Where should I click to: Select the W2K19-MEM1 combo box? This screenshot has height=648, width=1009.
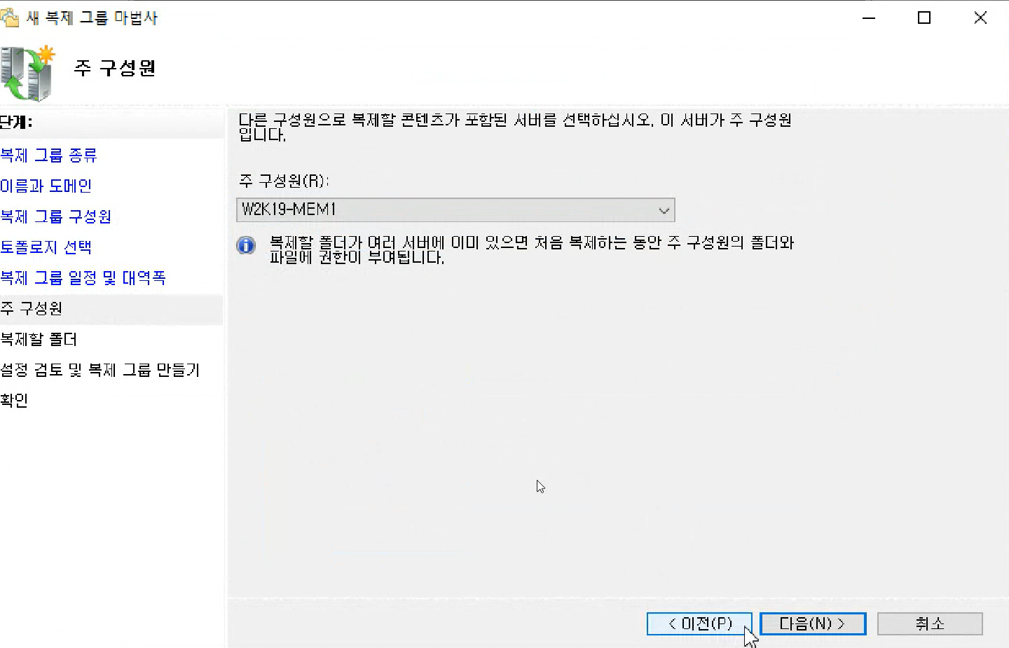[455, 210]
